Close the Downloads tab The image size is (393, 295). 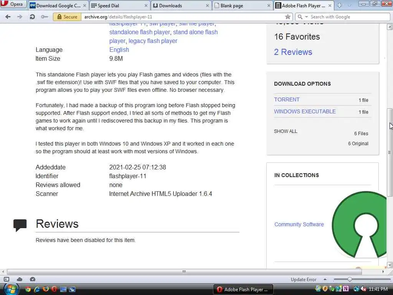(x=207, y=5)
